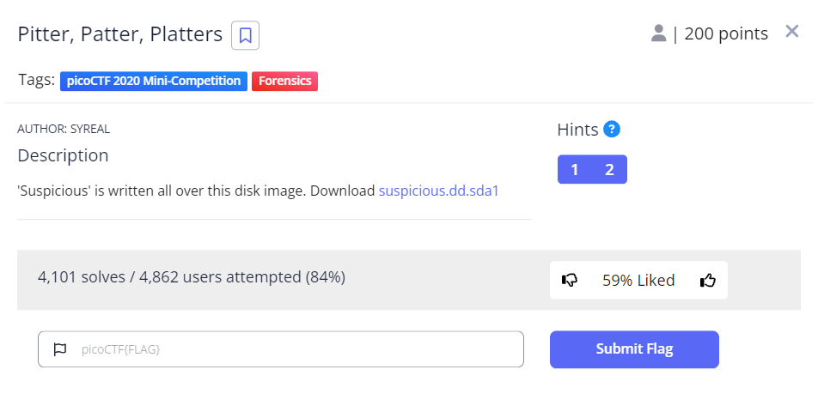Click the flag icon in the answer box

(60, 349)
